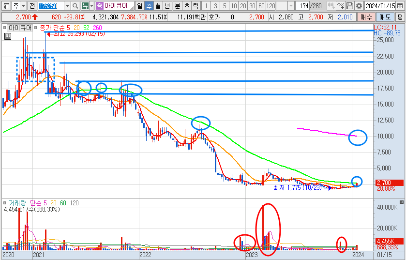Screen dimensions: 406x260
Task: Open the grid table icon under legend
Action: pos(8,36)
